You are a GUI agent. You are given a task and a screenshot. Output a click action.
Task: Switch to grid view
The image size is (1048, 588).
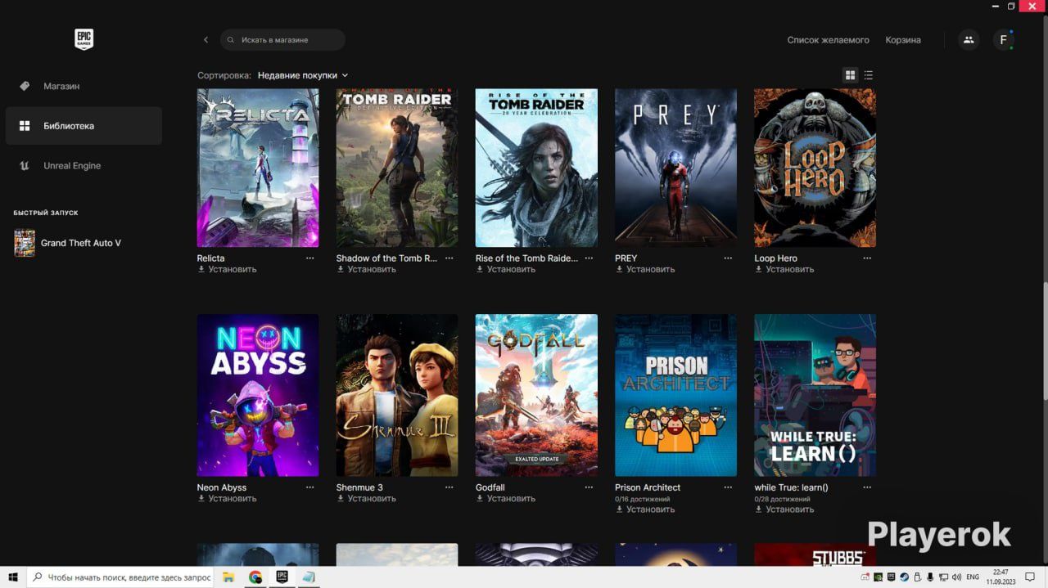click(x=850, y=75)
